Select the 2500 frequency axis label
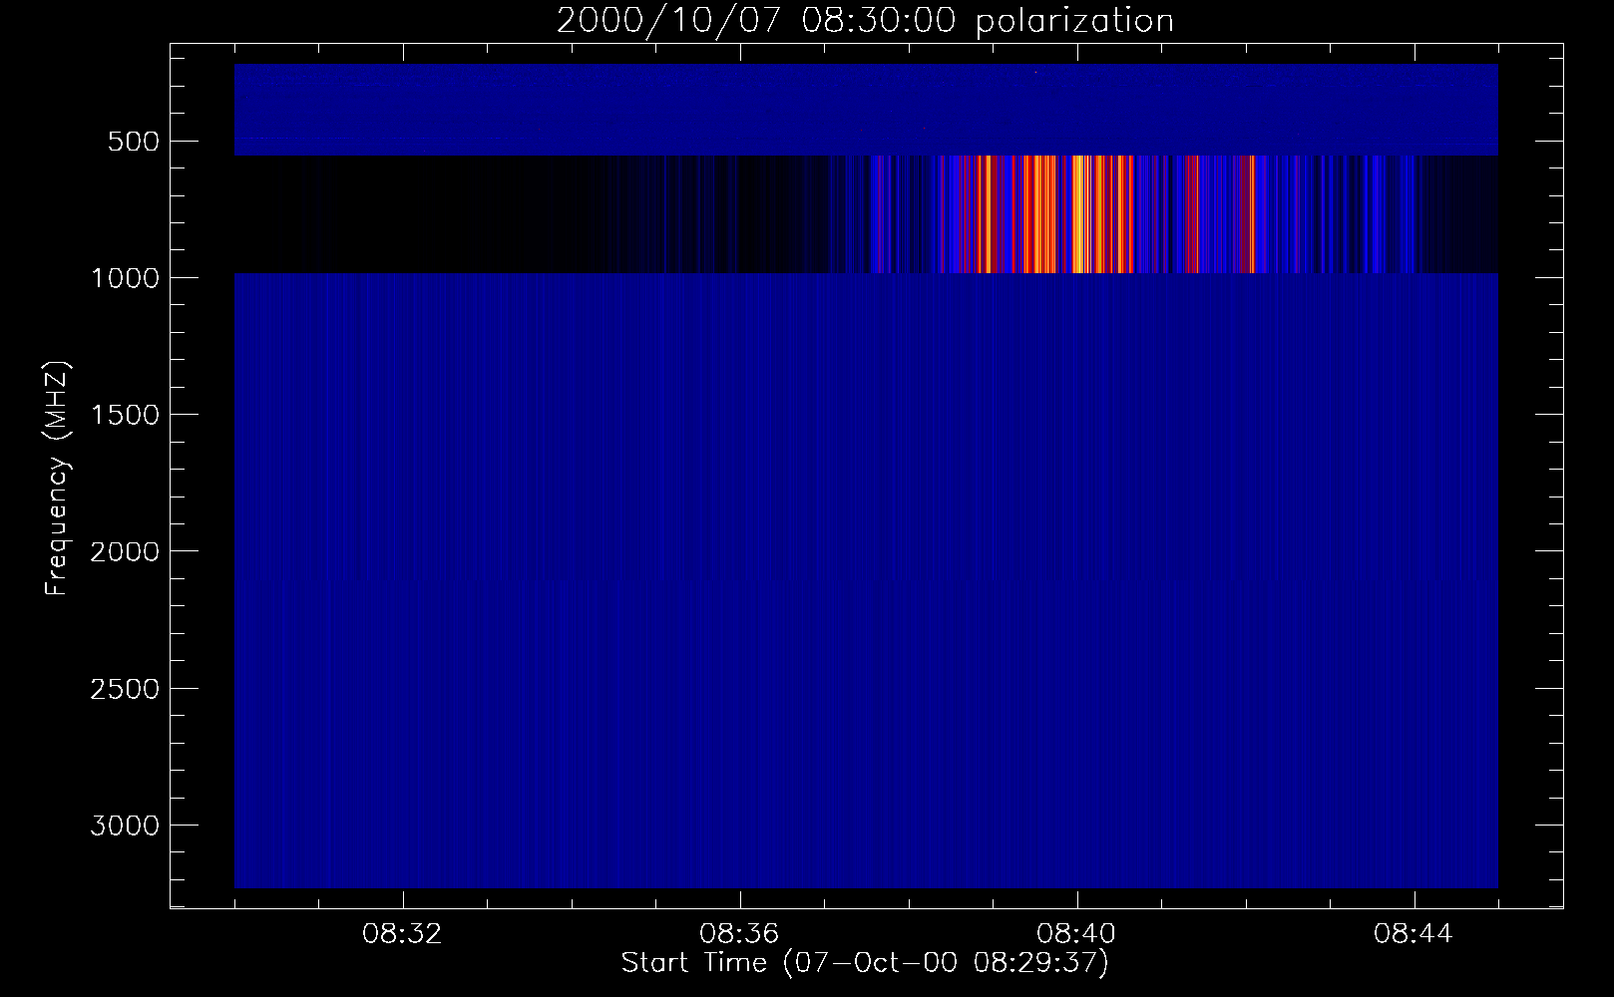The height and width of the screenshot is (997, 1614). [125, 689]
